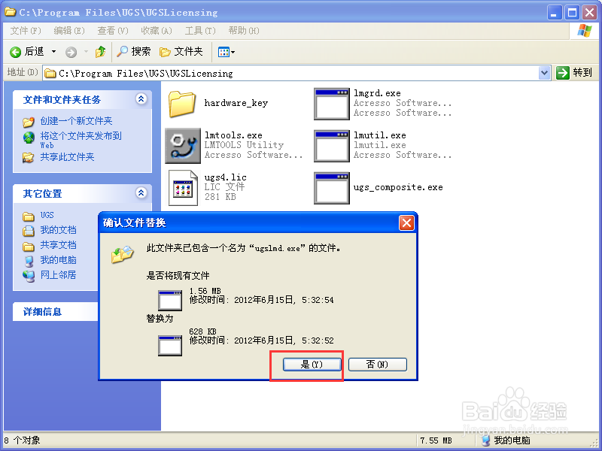Toggle the Folders (文件夹) pane button

click(181, 51)
